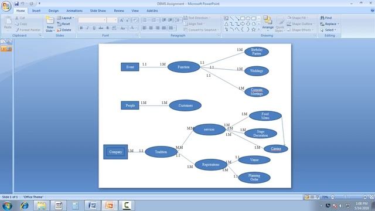Screen dimensions: 375x211
Task: Open the Shape Fill dropdown
Action: [x=298, y=18]
